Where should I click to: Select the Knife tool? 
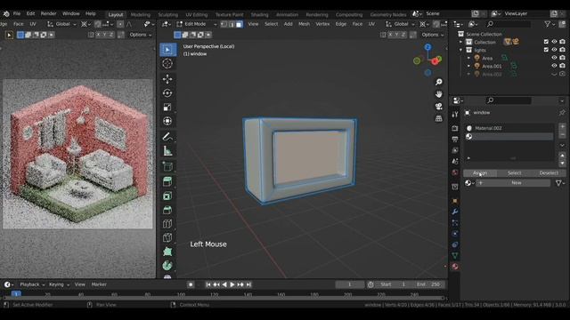point(167,237)
